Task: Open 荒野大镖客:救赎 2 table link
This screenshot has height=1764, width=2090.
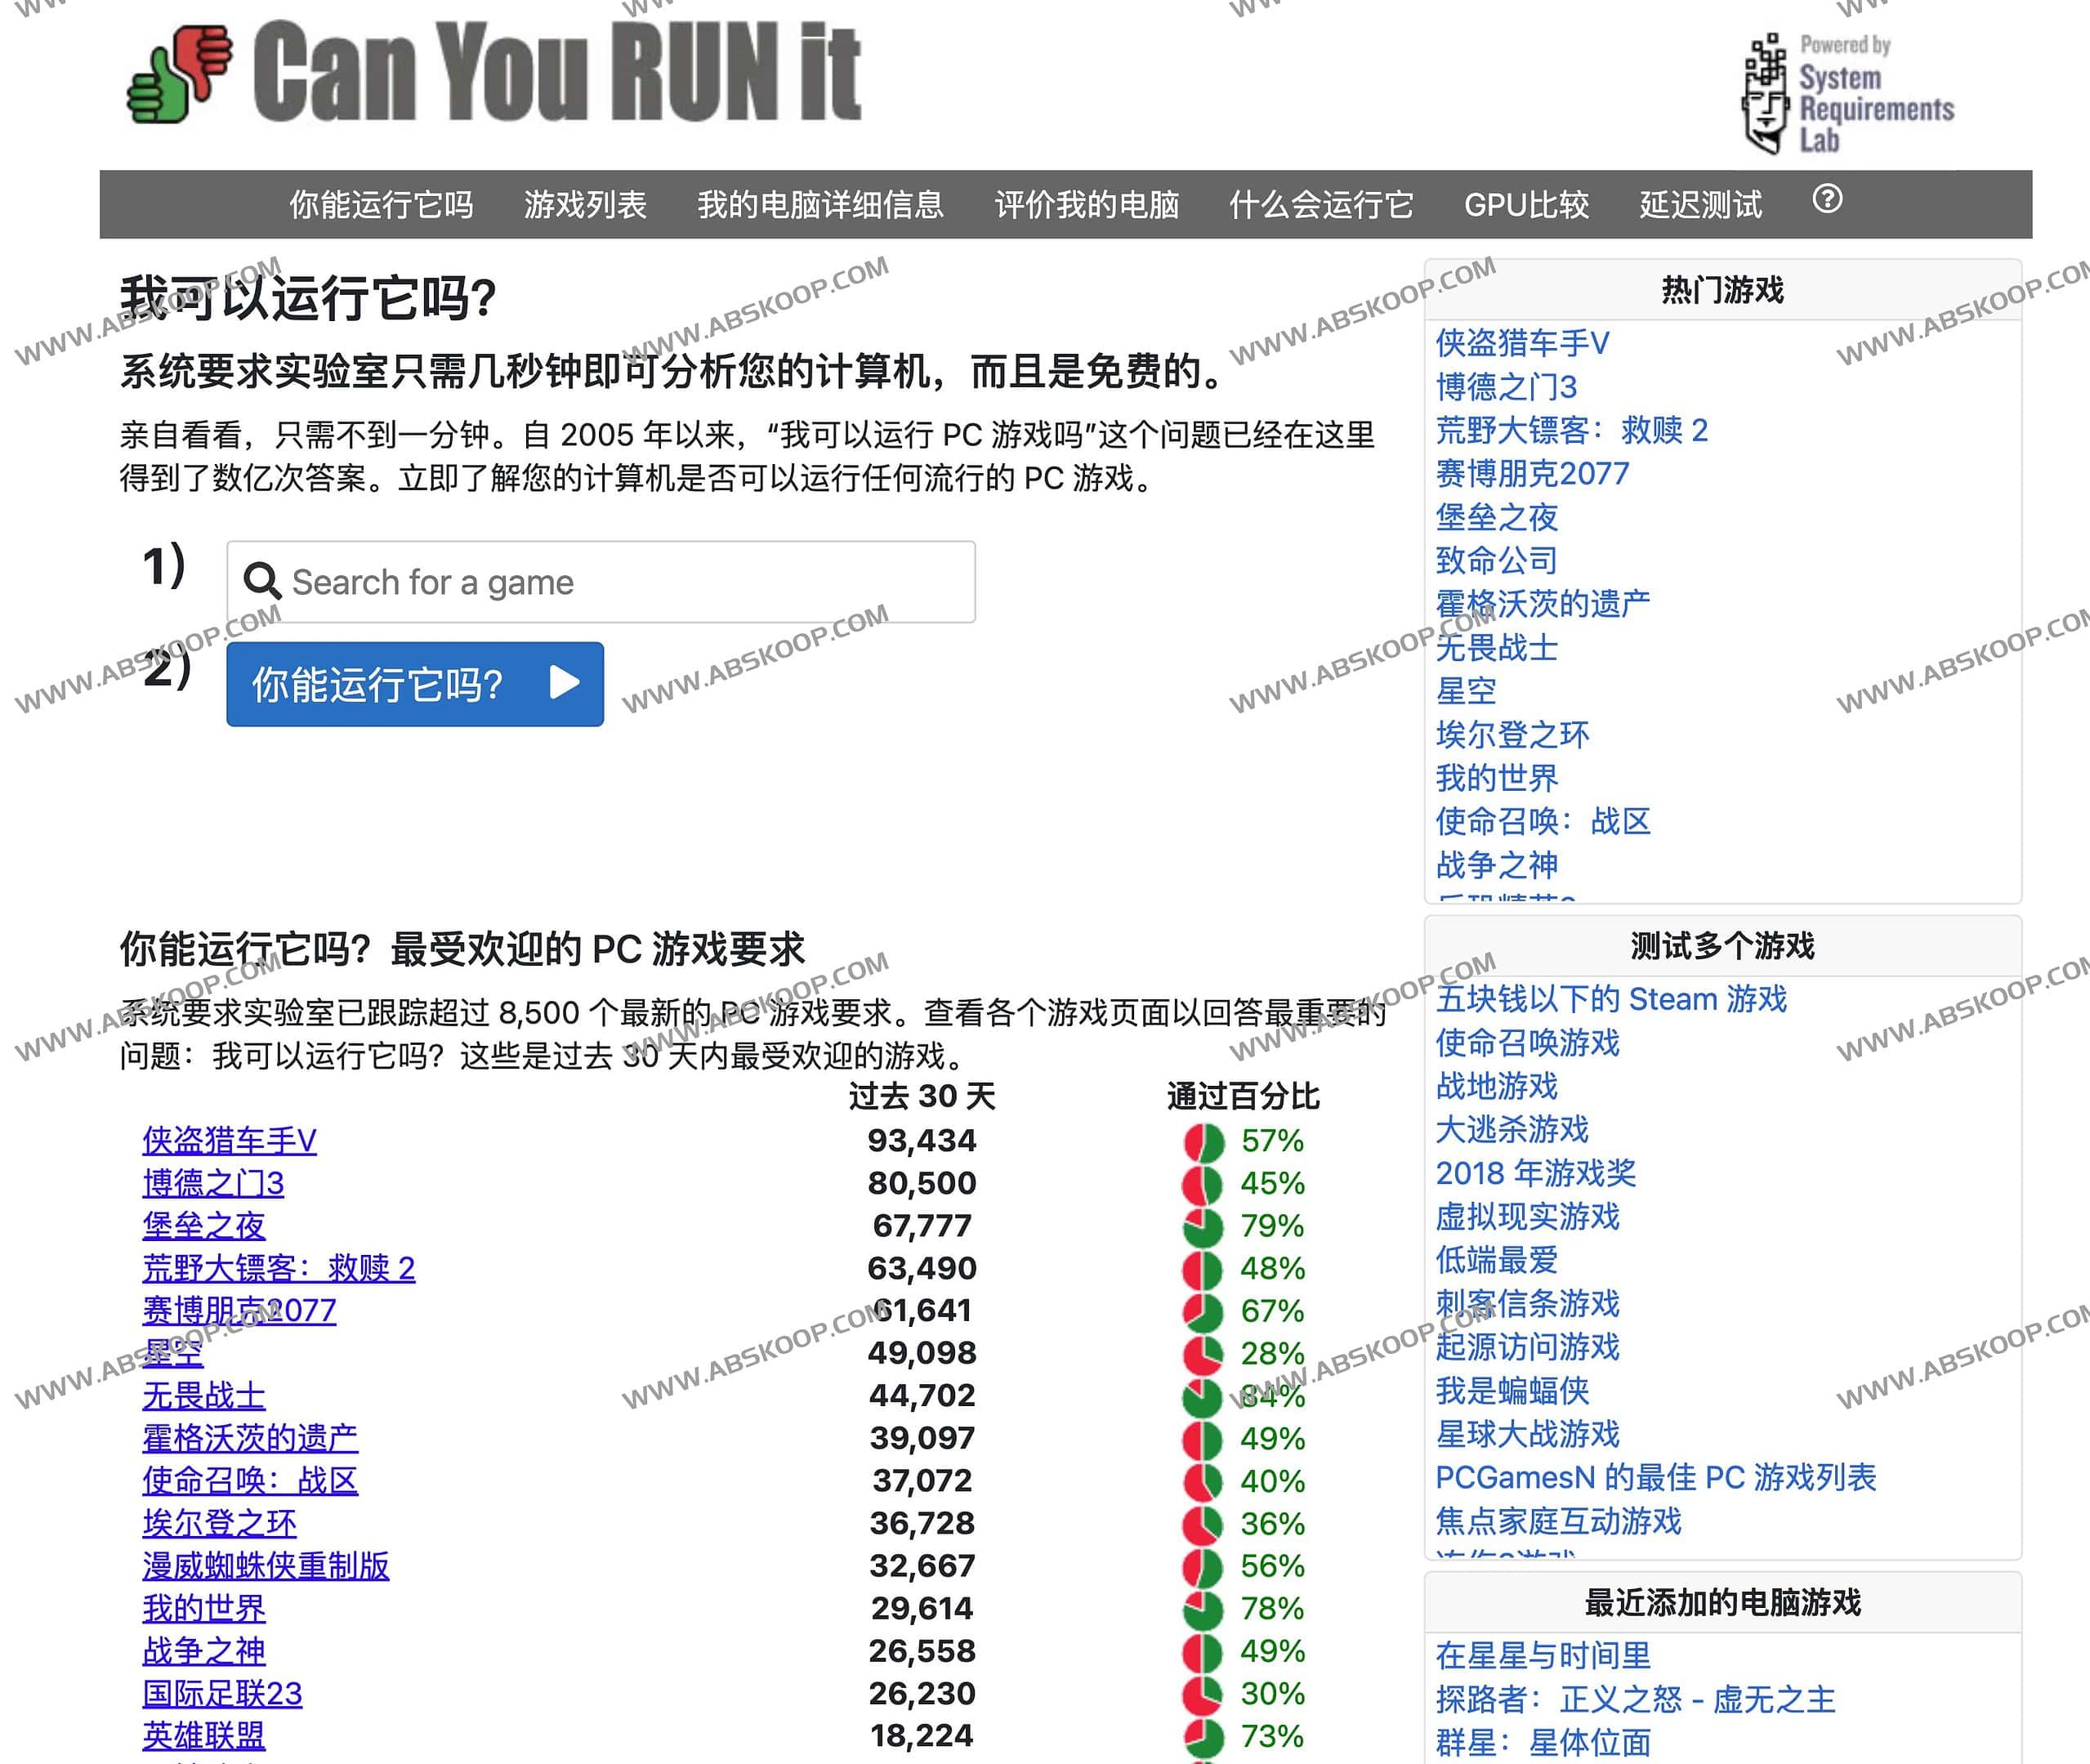Action: click(x=278, y=1268)
